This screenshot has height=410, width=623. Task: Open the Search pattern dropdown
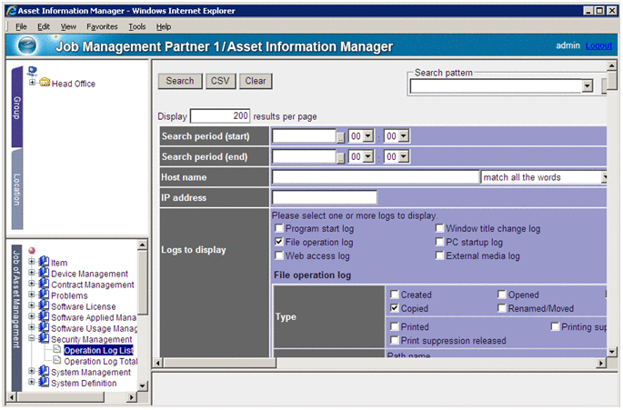pos(587,86)
